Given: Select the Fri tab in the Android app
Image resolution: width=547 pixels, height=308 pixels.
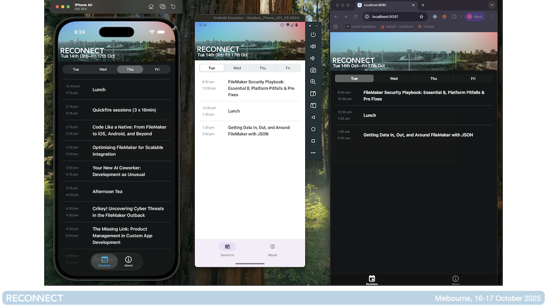Looking at the screenshot, I should pyautogui.click(x=288, y=68).
